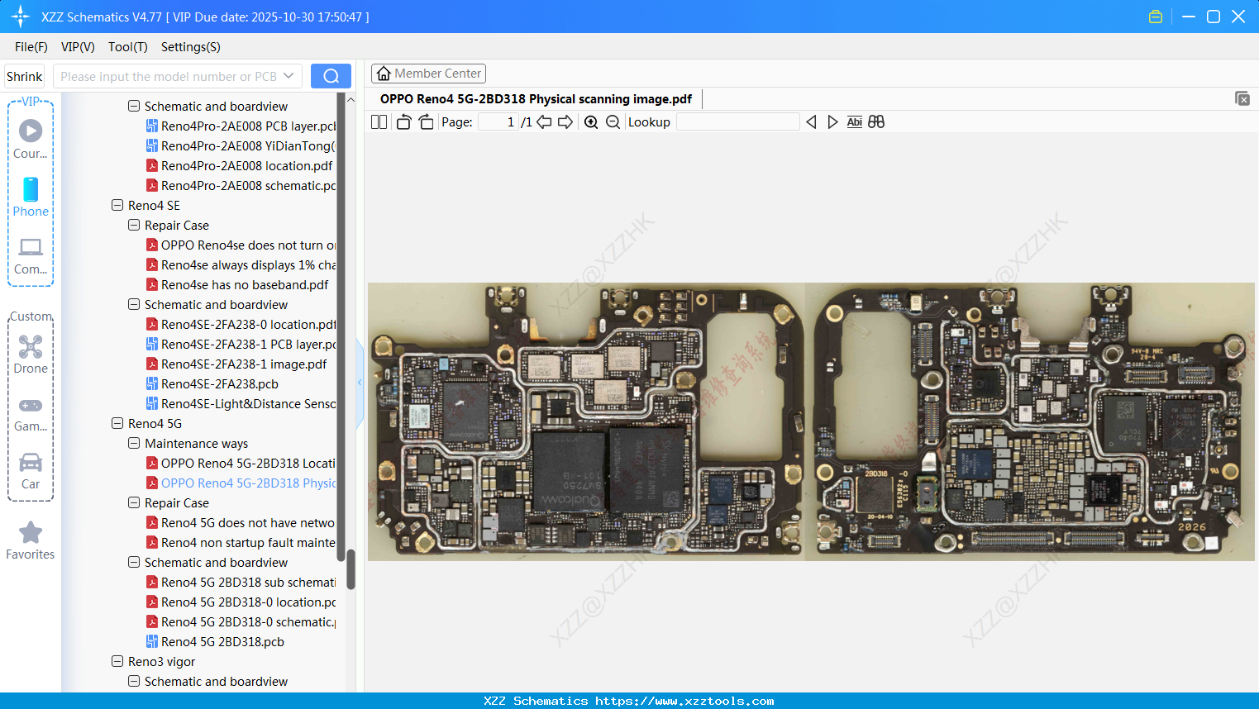Toggle the two-page layout view

tap(379, 122)
